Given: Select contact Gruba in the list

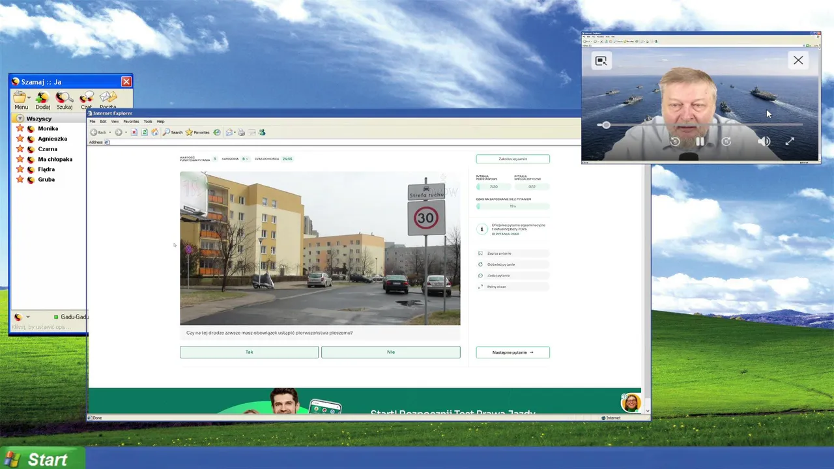Looking at the screenshot, I should [x=46, y=179].
